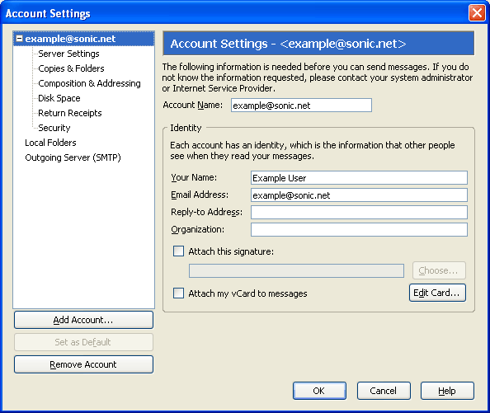Enable Attach my vCard to messages

(178, 293)
